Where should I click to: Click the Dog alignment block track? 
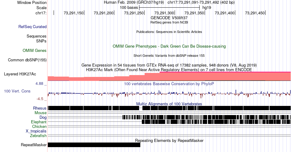click(x=206, y=117)
